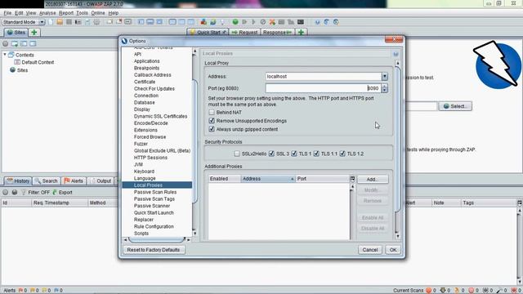Click the round grey icon atop the Sites panel

tap(6, 43)
